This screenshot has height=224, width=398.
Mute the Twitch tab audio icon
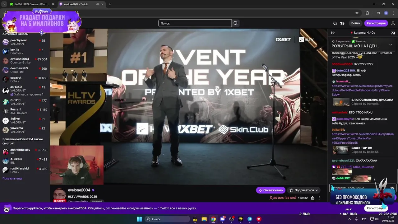pyautogui.click(x=97, y=4)
